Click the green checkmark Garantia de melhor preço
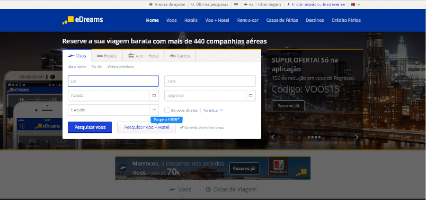 [x=181, y=127]
